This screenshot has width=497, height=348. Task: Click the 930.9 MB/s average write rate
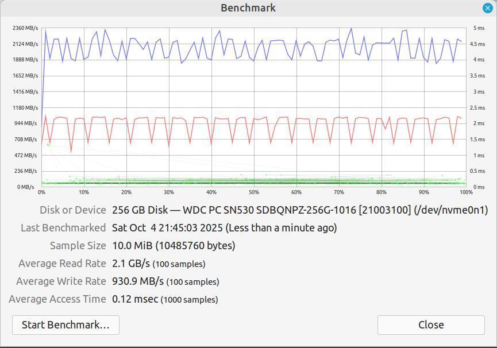pyautogui.click(x=138, y=281)
